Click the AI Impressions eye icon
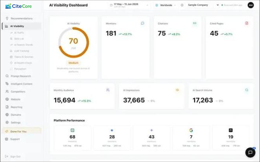This screenshot has height=162, width=260. pyautogui.click(x=177, y=90)
